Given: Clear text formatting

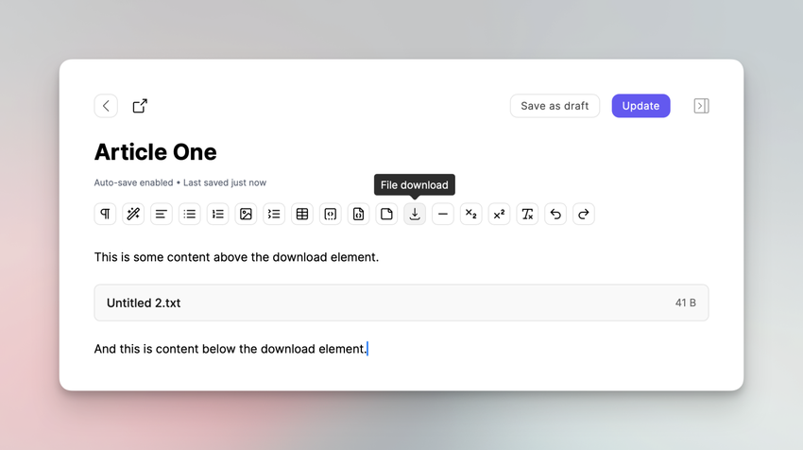Looking at the screenshot, I should coord(527,215).
